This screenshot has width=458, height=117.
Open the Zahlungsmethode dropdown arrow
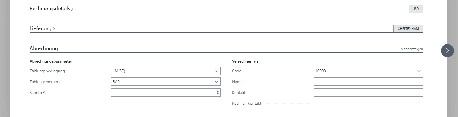click(217, 82)
